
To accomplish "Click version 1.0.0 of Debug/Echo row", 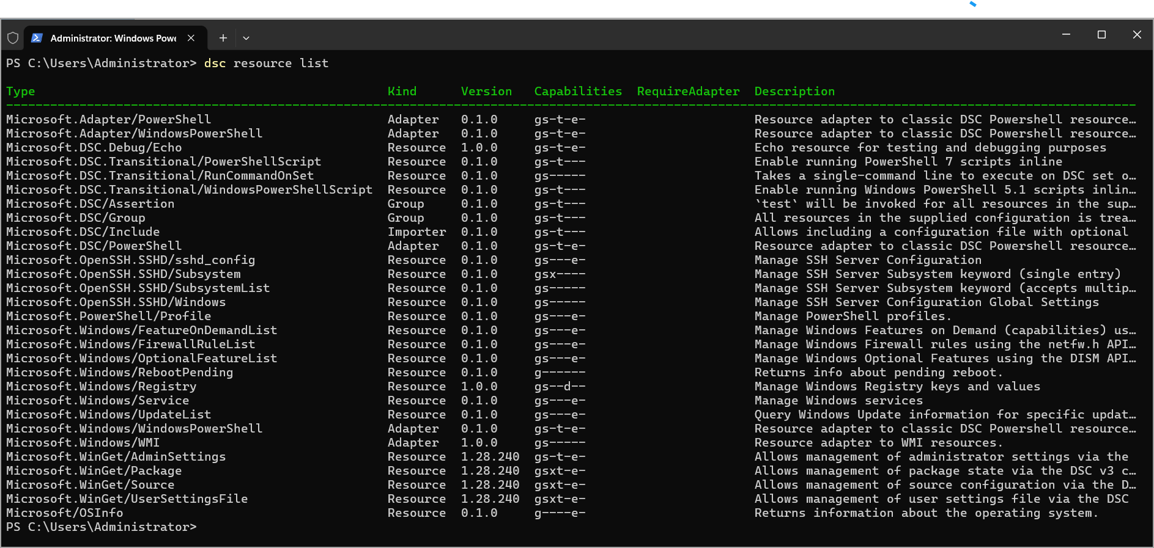I will [479, 148].
